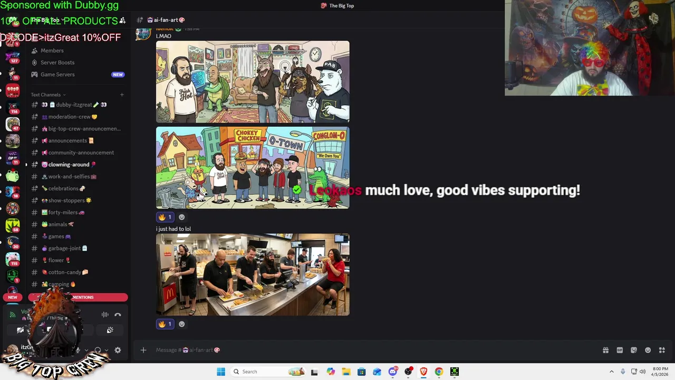Open the system tray volume control
675x380 pixels.
[642, 372]
